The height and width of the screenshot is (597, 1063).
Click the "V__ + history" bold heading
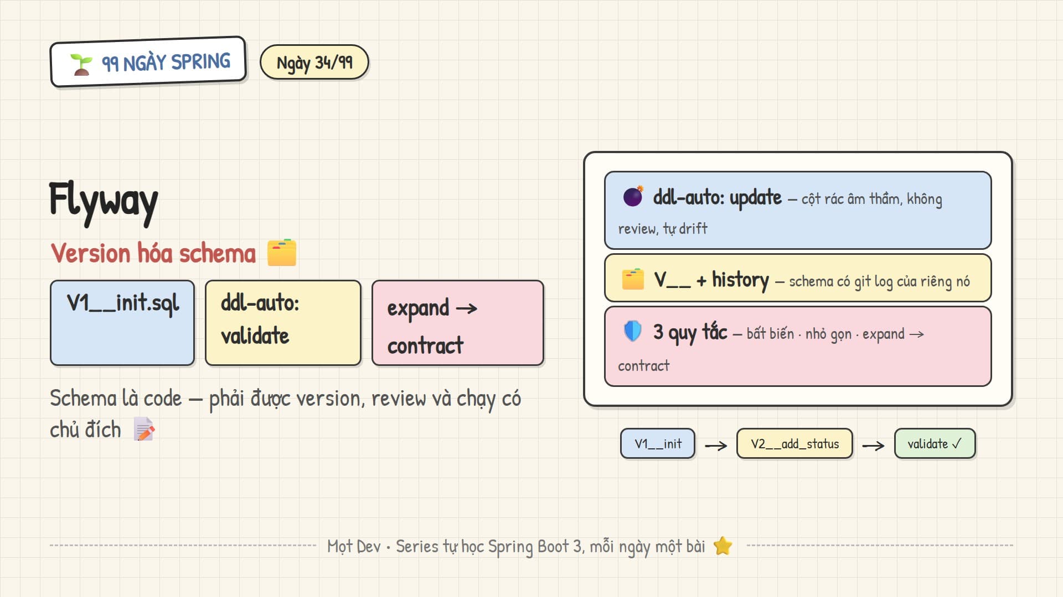coord(711,280)
